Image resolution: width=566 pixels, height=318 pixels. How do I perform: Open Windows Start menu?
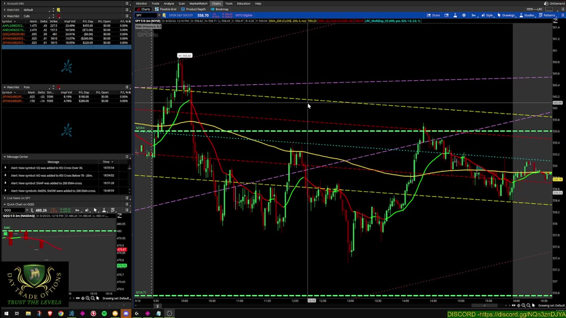tap(6, 314)
